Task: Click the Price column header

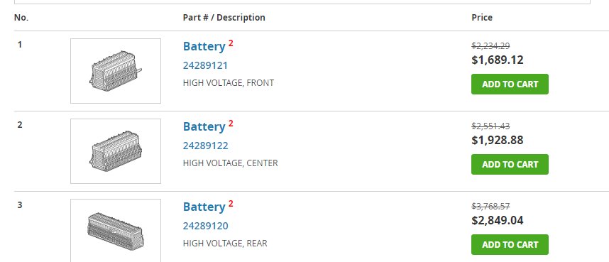Action: [482, 18]
